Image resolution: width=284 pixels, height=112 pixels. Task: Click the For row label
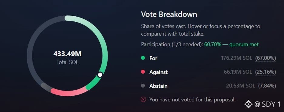(153, 58)
